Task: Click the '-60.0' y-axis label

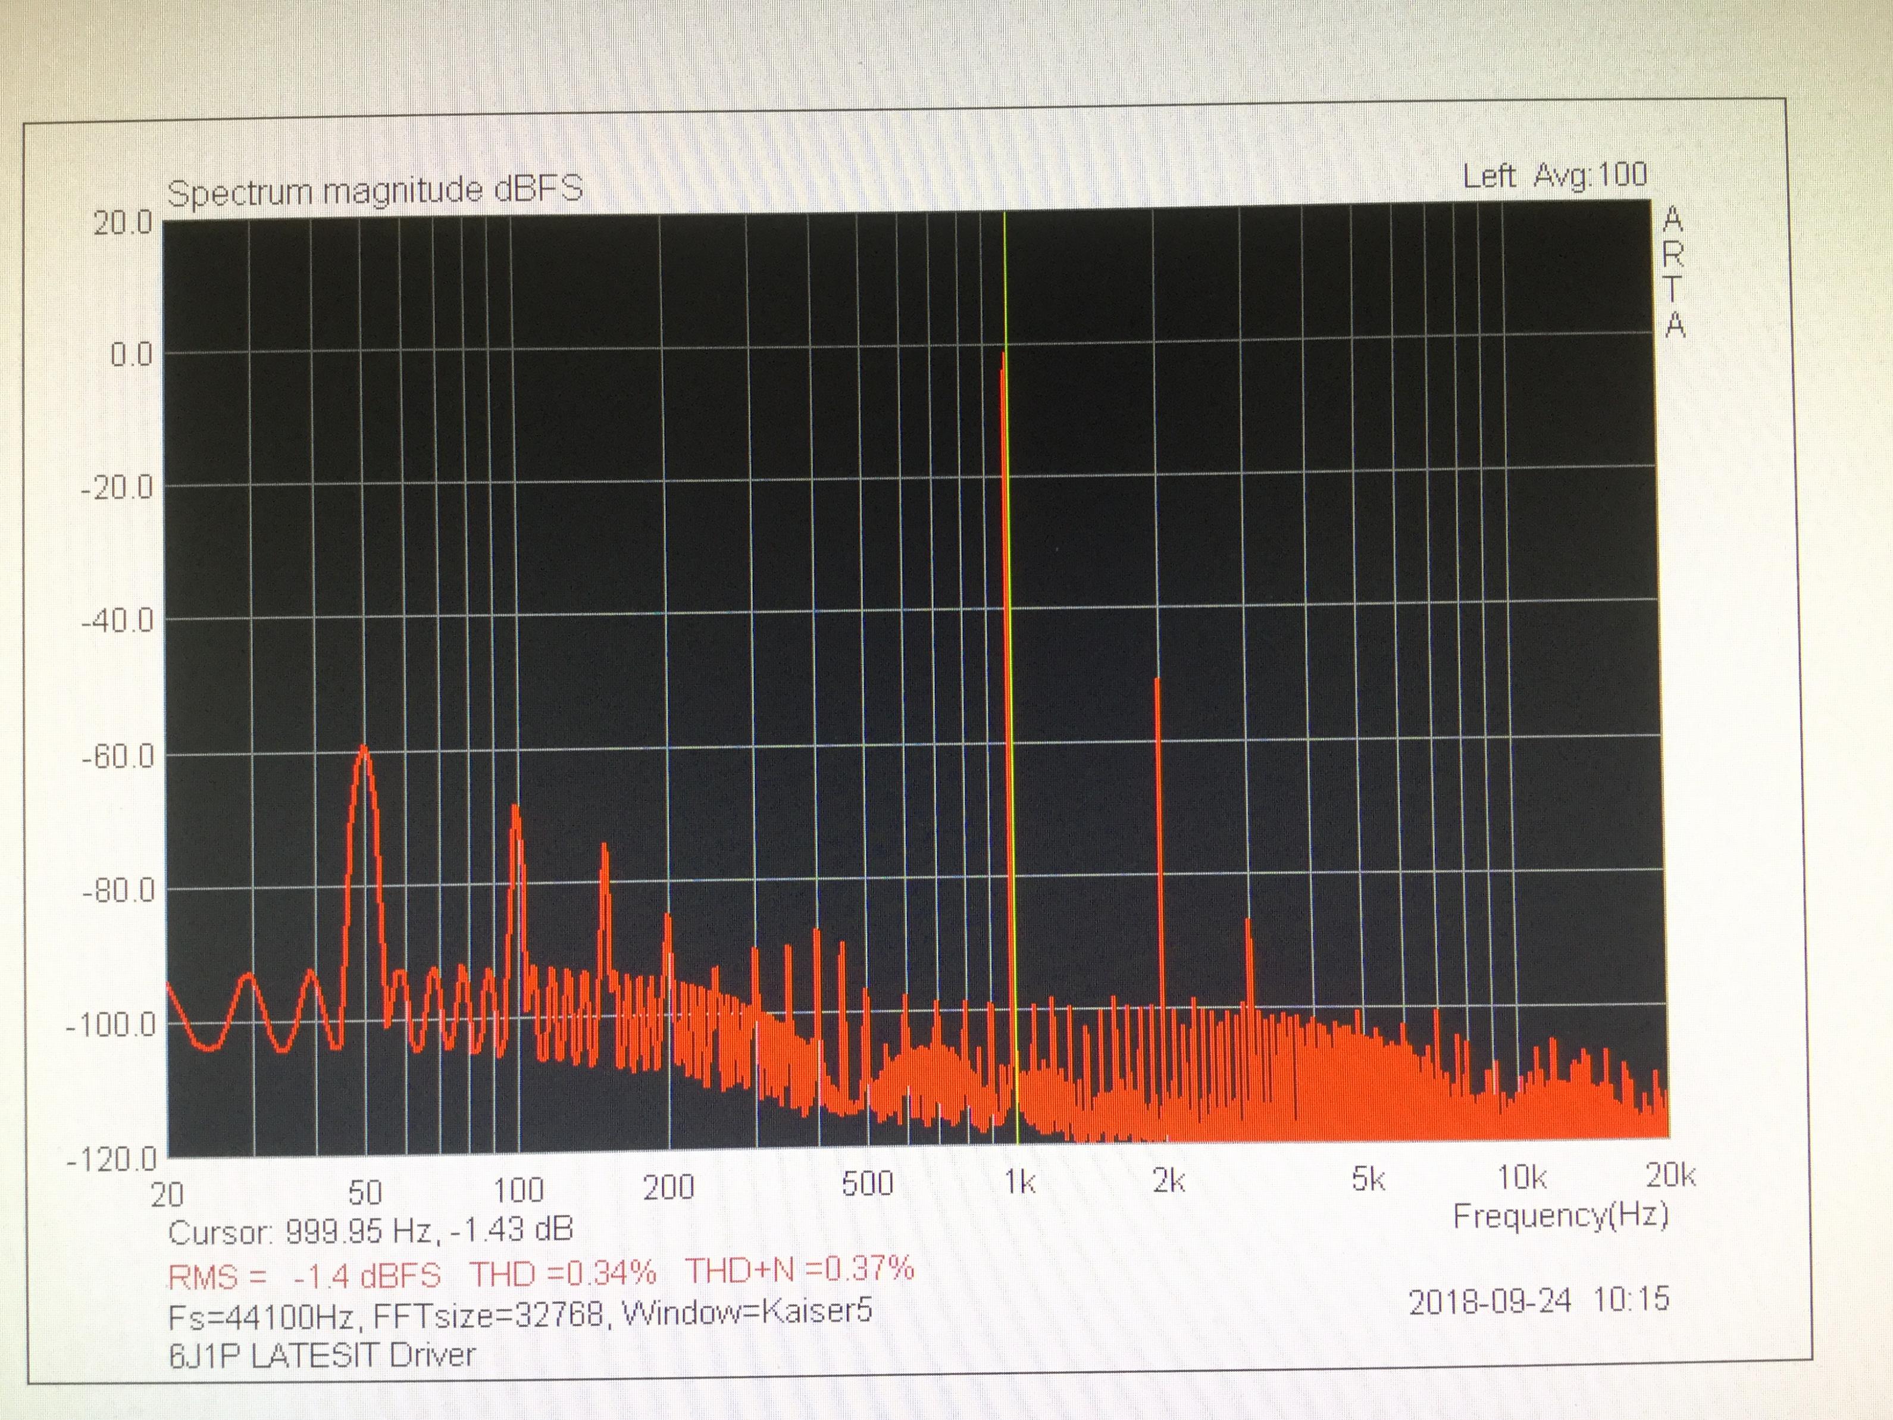Action: pyautogui.click(x=117, y=756)
